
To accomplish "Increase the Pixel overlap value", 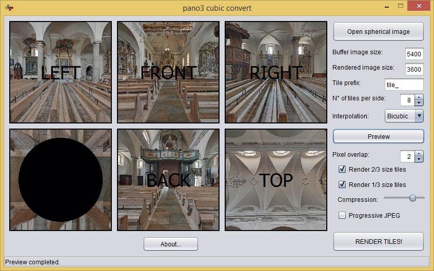I will 419,154.
